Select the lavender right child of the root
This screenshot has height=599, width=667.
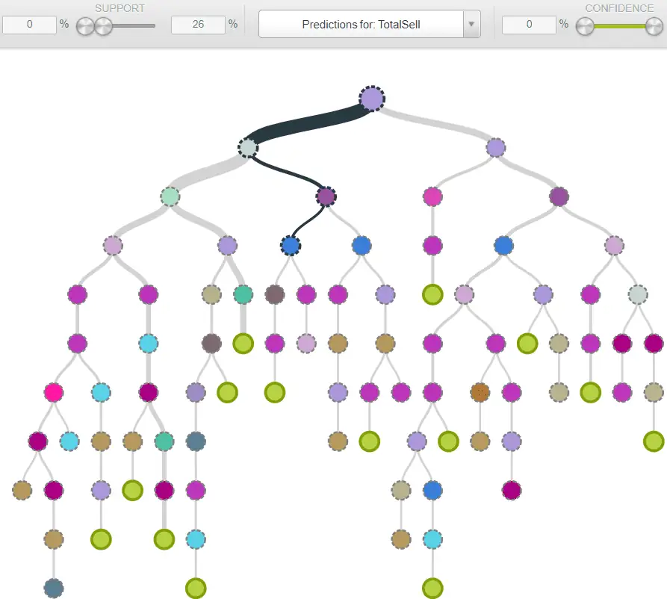click(495, 148)
